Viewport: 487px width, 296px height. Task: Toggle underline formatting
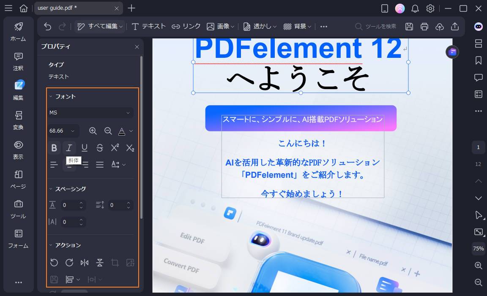point(85,147)
